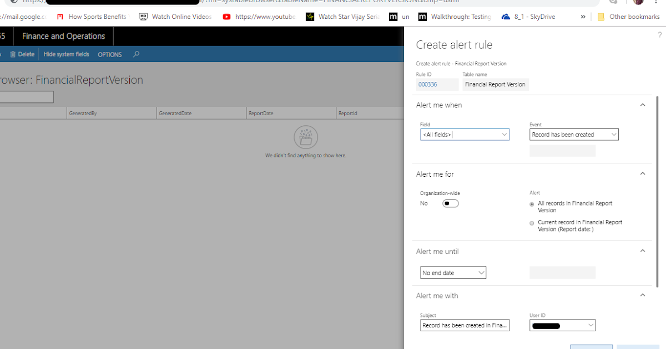
Task: Click the 'Hide system fields' button
Action: click(x=66, y=54)
